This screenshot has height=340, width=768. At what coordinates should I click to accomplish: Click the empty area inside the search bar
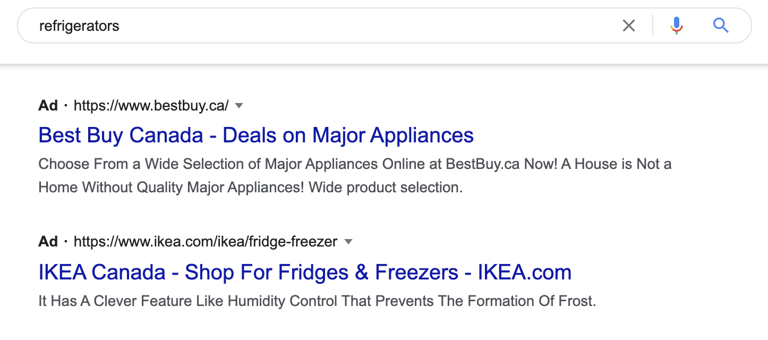(x=366, y=25)
